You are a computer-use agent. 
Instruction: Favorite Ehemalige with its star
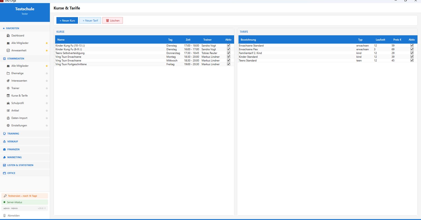[47, 73]
